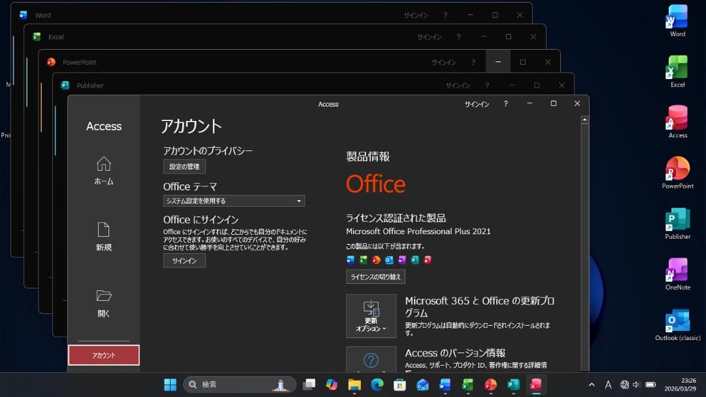Select the Publisher desktop shortcut
Viewport: 706px width, 397px height.
coord(677,223)
